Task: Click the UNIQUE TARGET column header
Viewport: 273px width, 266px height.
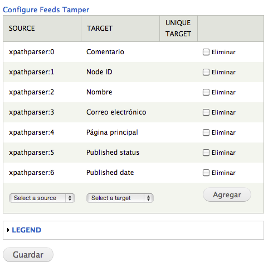Action: [178, 28]
